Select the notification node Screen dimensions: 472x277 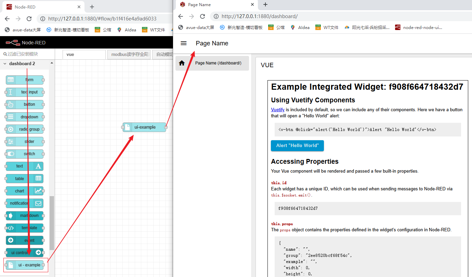pos(25,203)
